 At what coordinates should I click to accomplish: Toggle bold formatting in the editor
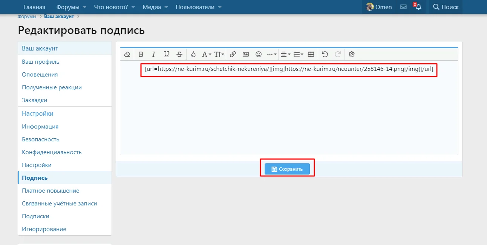click(x=141, y=54)
